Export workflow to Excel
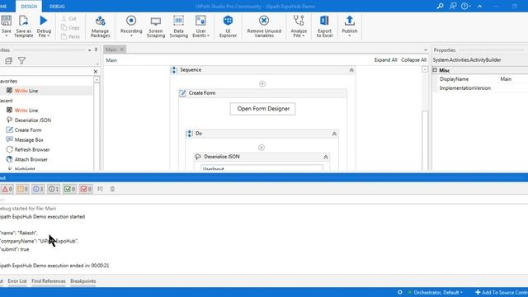528x297 pixels. click(x=324, y=26)
